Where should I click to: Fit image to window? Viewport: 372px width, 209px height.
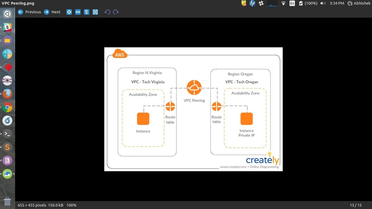[95, 12]
